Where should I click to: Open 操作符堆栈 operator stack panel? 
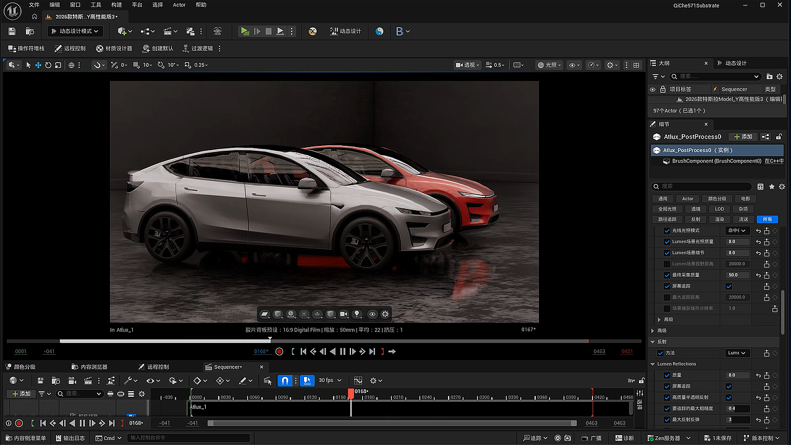(27, 48)
